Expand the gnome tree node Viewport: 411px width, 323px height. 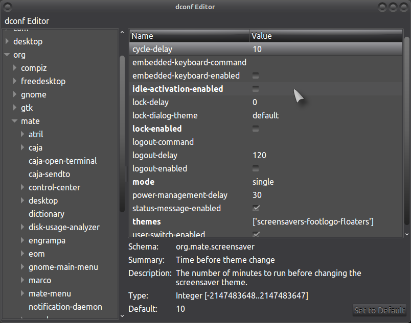pyautogui.click(x=15, y=94)
